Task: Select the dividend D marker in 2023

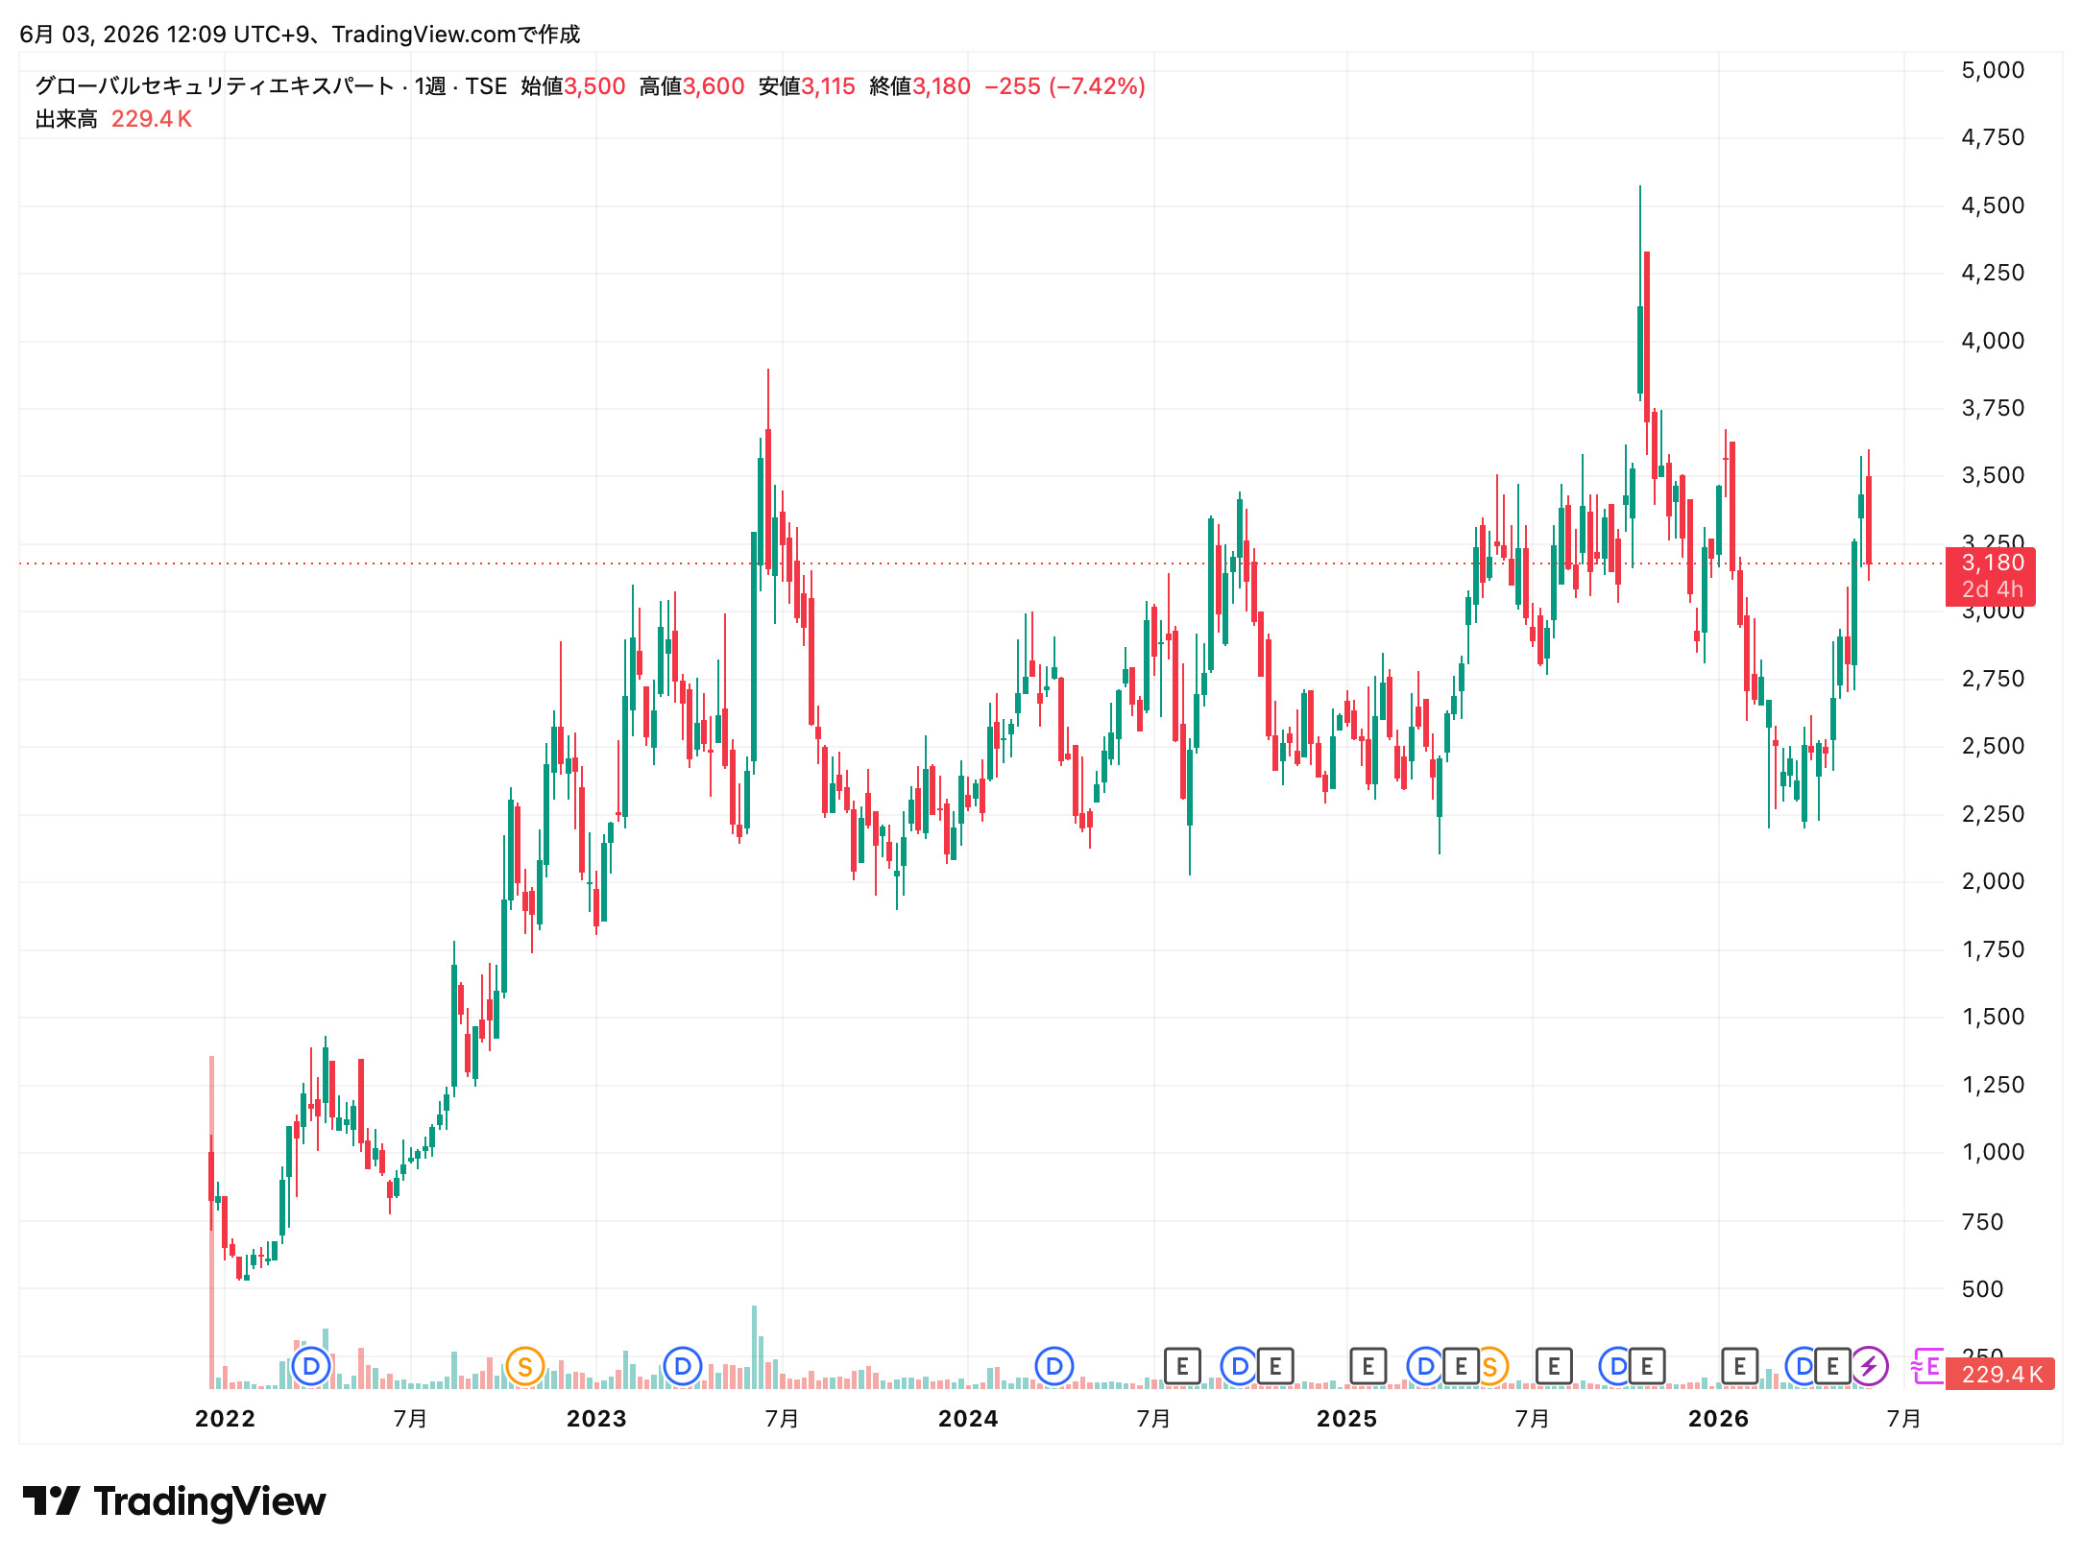Action: pos(682,1365)
